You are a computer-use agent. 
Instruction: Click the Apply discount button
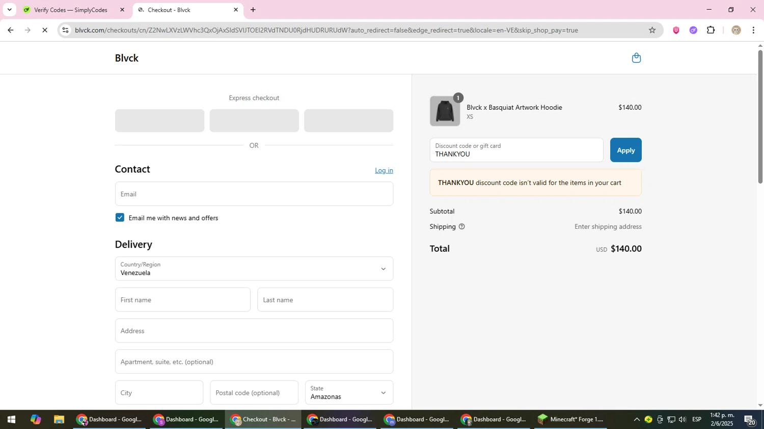[625, 150]
